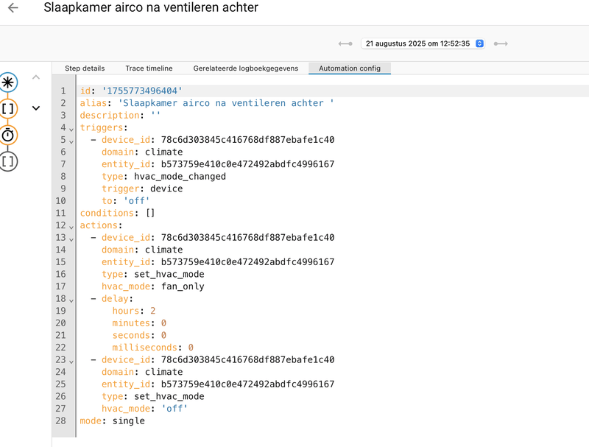Viewport: 589px width, 447px height.
Task: Open the Trace timeline tab
Action: (149, 68)
